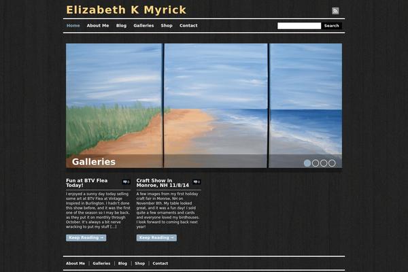Open the Fun at BTV Flea Today! post title
Viewport: 408px width, 272px height.
[86, 183]
